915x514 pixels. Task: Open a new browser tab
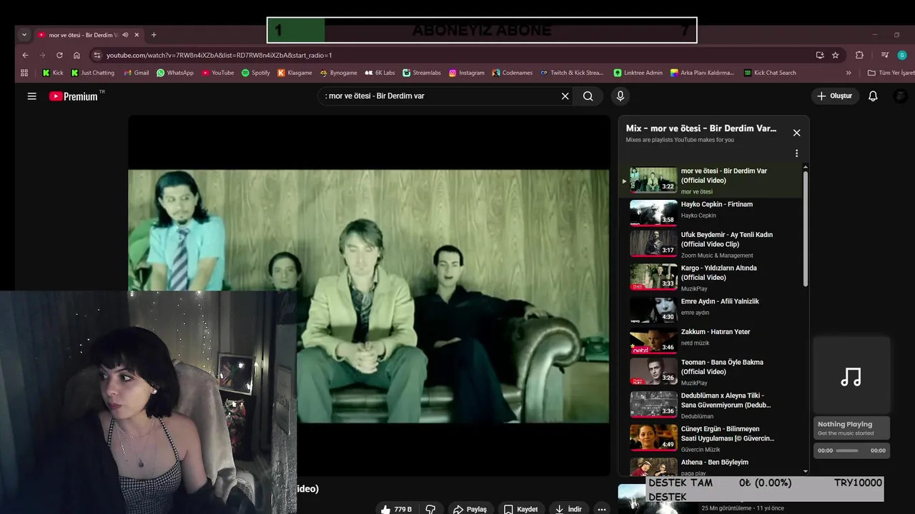pyautogui.click(x=154, y=35)
